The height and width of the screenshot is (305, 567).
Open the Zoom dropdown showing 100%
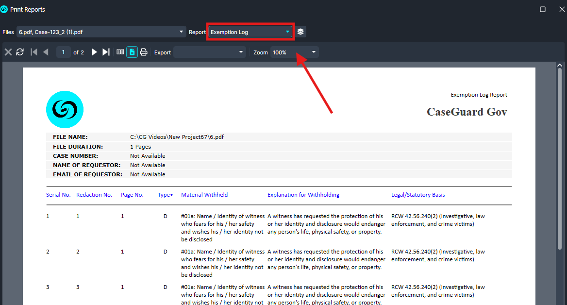294,52
